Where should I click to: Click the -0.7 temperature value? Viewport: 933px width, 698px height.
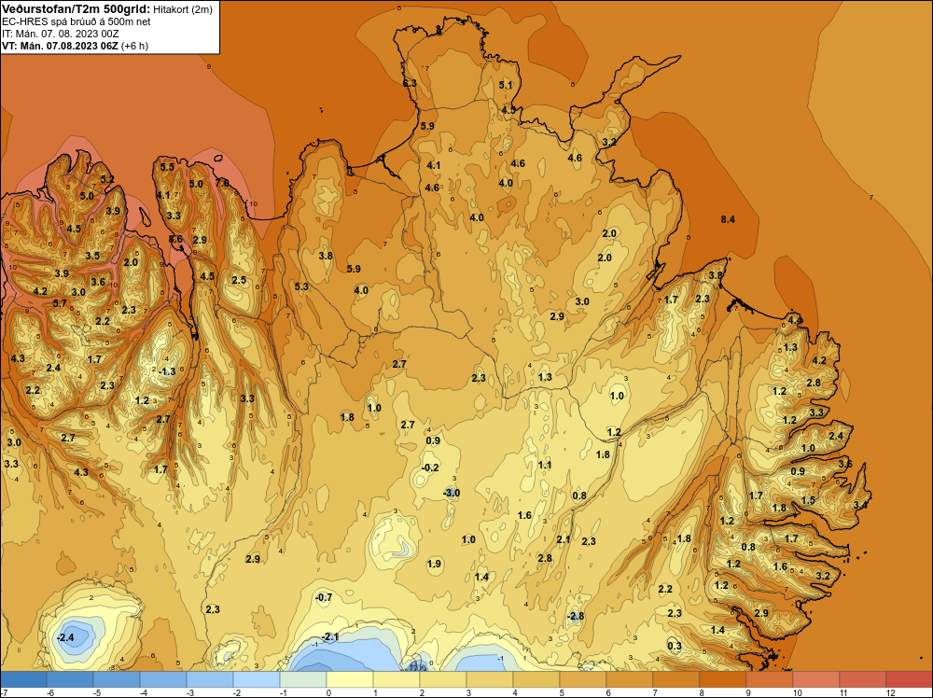tap(324, 597)
